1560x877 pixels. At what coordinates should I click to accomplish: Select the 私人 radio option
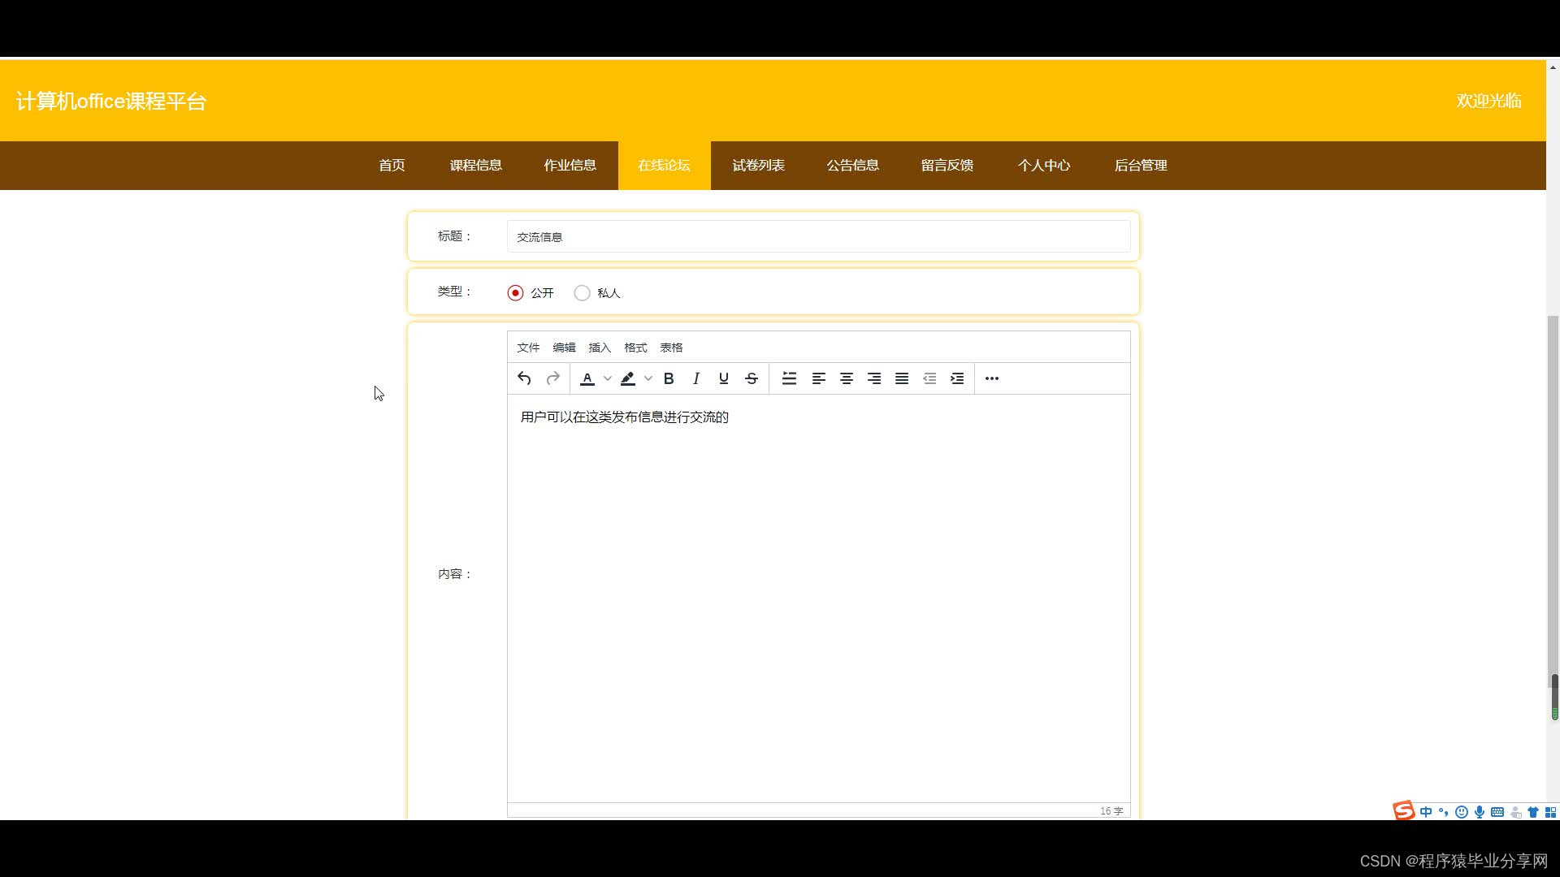click(x=582, y=293)
